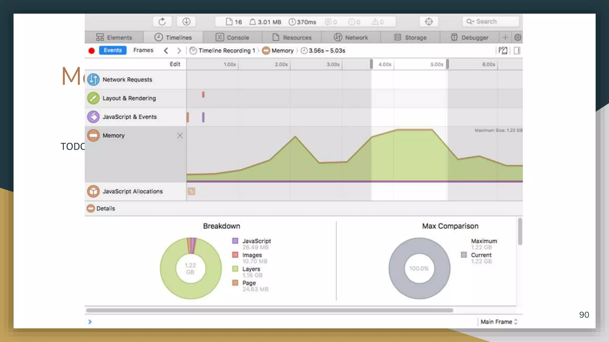
Task: Click the right selection handle near 5.00s
Action: click(448, 64)
